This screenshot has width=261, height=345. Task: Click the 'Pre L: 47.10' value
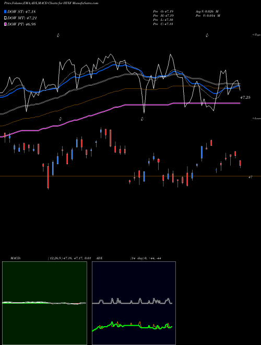point(164,20)
